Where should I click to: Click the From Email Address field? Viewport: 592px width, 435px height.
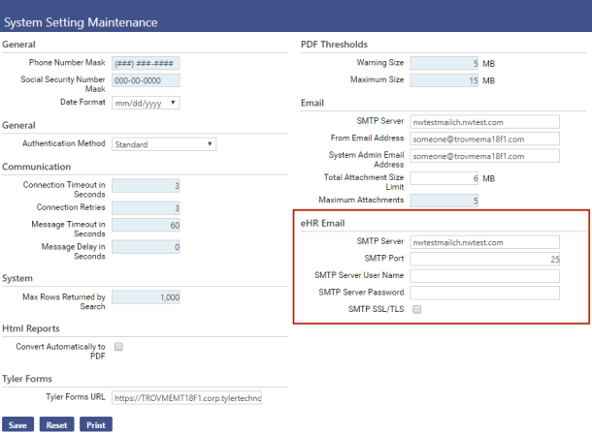(x=484, y=139)
